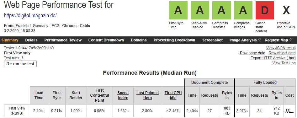Click the Compress Transfer grade A box
Screen dimensions: 297x118
point(221,10)
